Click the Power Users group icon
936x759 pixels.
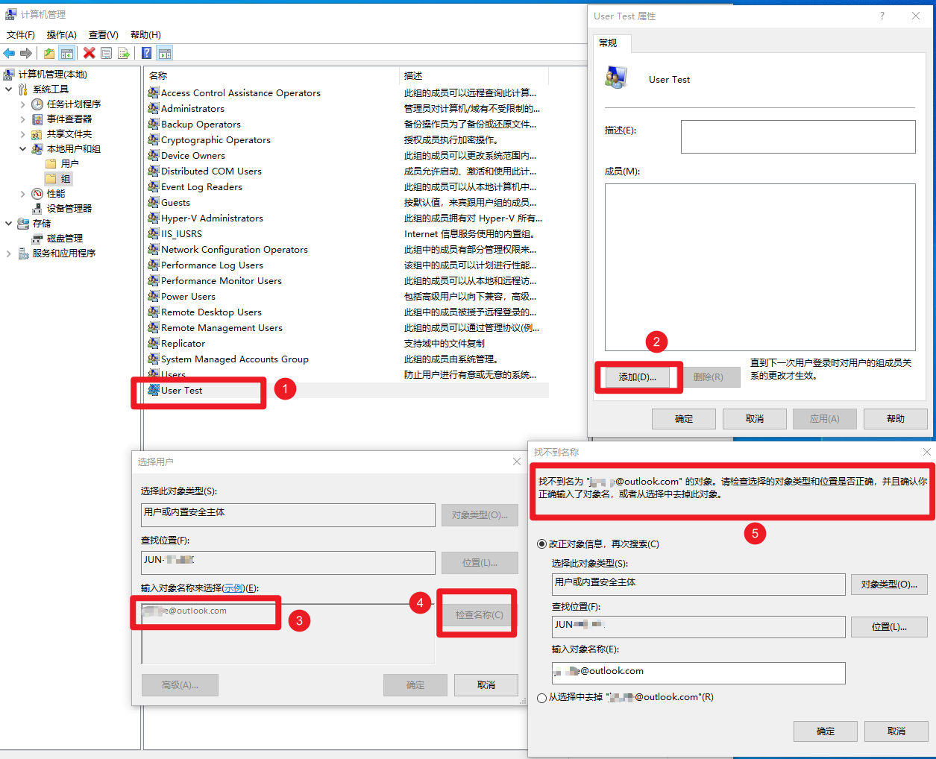click(x=154, y=296)
